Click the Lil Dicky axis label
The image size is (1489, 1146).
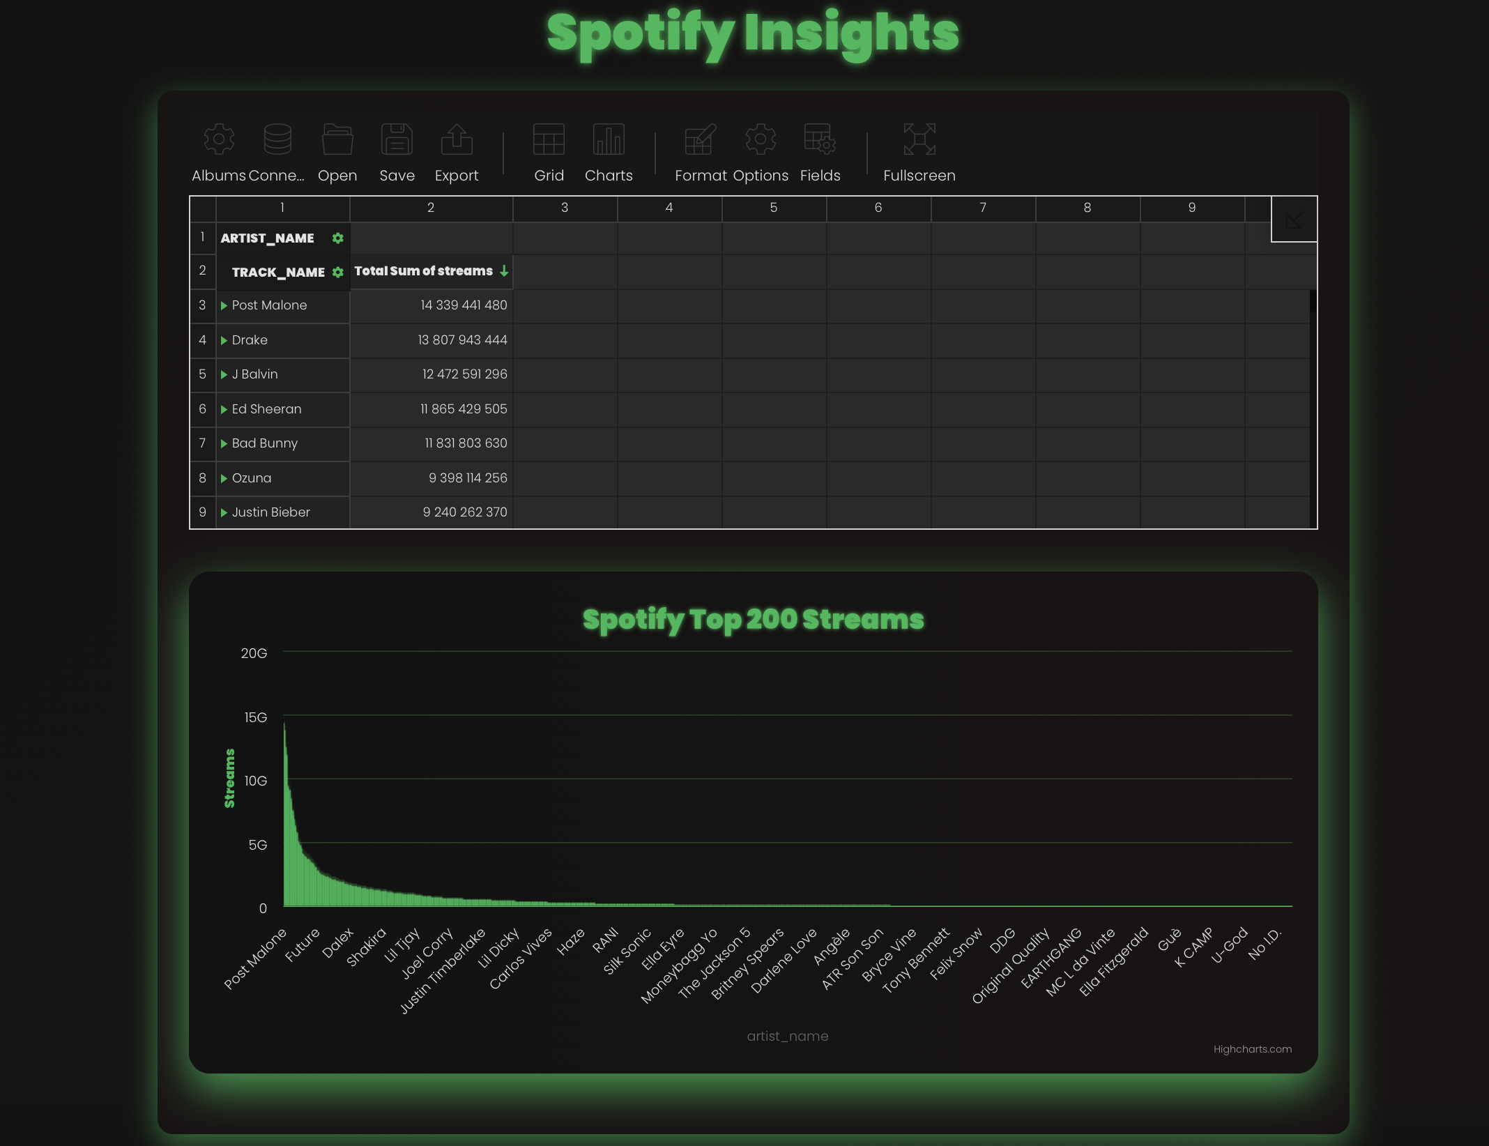[x=499, y=947]
